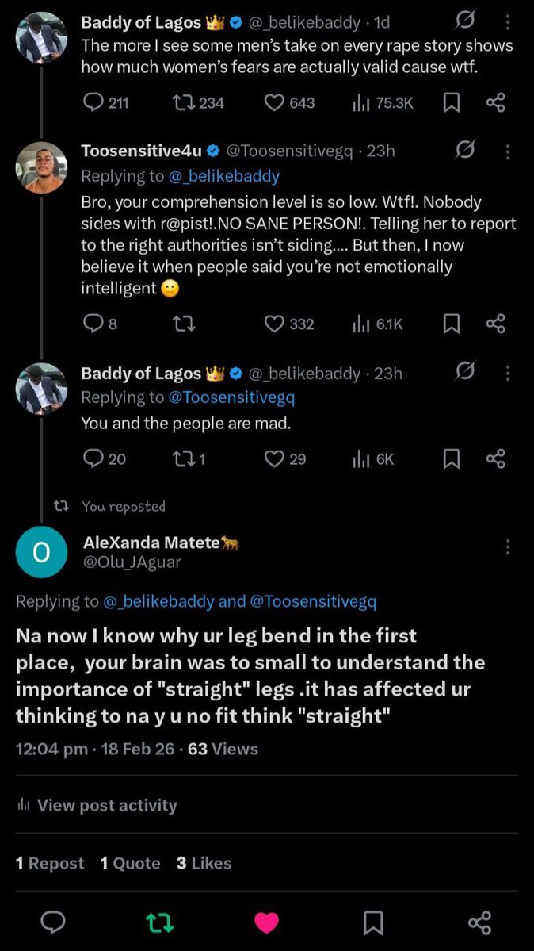Retweet the first tweet with 234 reposts
This screenshot has width=534, height=951.
(x=197, y=103)
